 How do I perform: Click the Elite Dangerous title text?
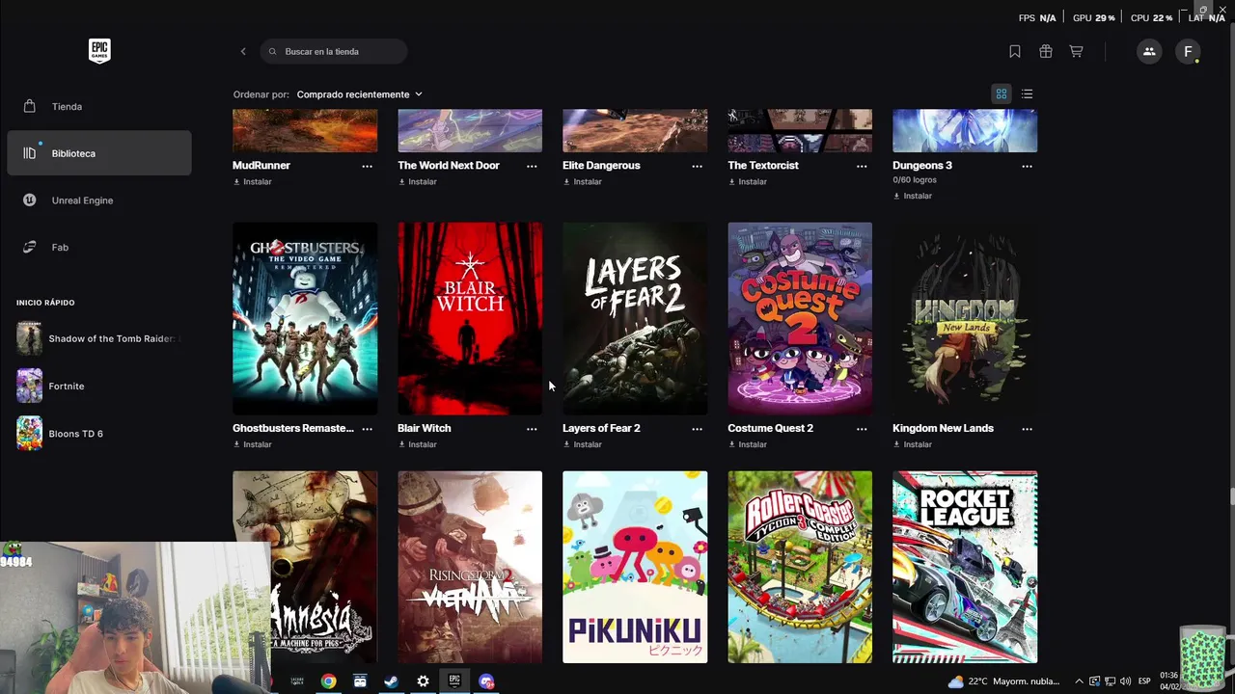(x=601, y=166)
